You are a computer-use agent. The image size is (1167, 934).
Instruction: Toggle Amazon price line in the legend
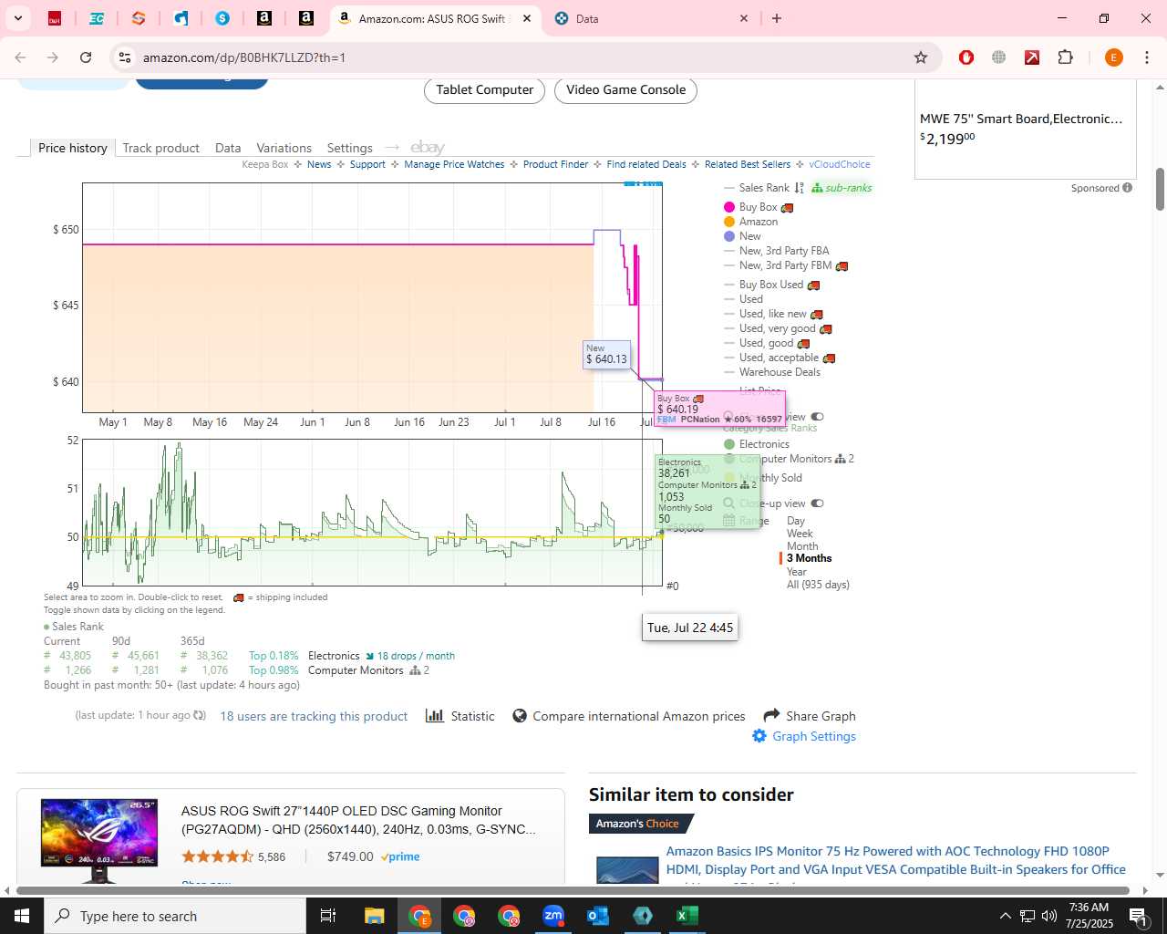point(750,222)
